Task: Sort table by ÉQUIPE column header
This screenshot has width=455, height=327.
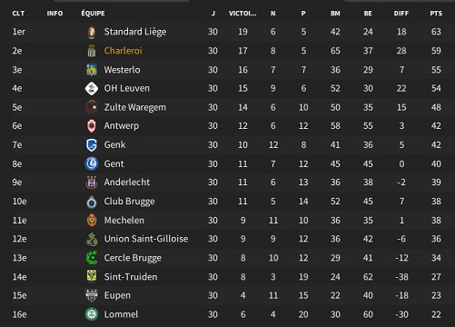Action: (x=93, y=14)
